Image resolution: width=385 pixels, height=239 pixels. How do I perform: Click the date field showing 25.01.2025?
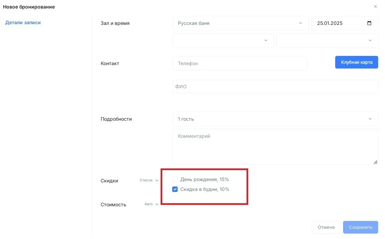tap(338, 23)
